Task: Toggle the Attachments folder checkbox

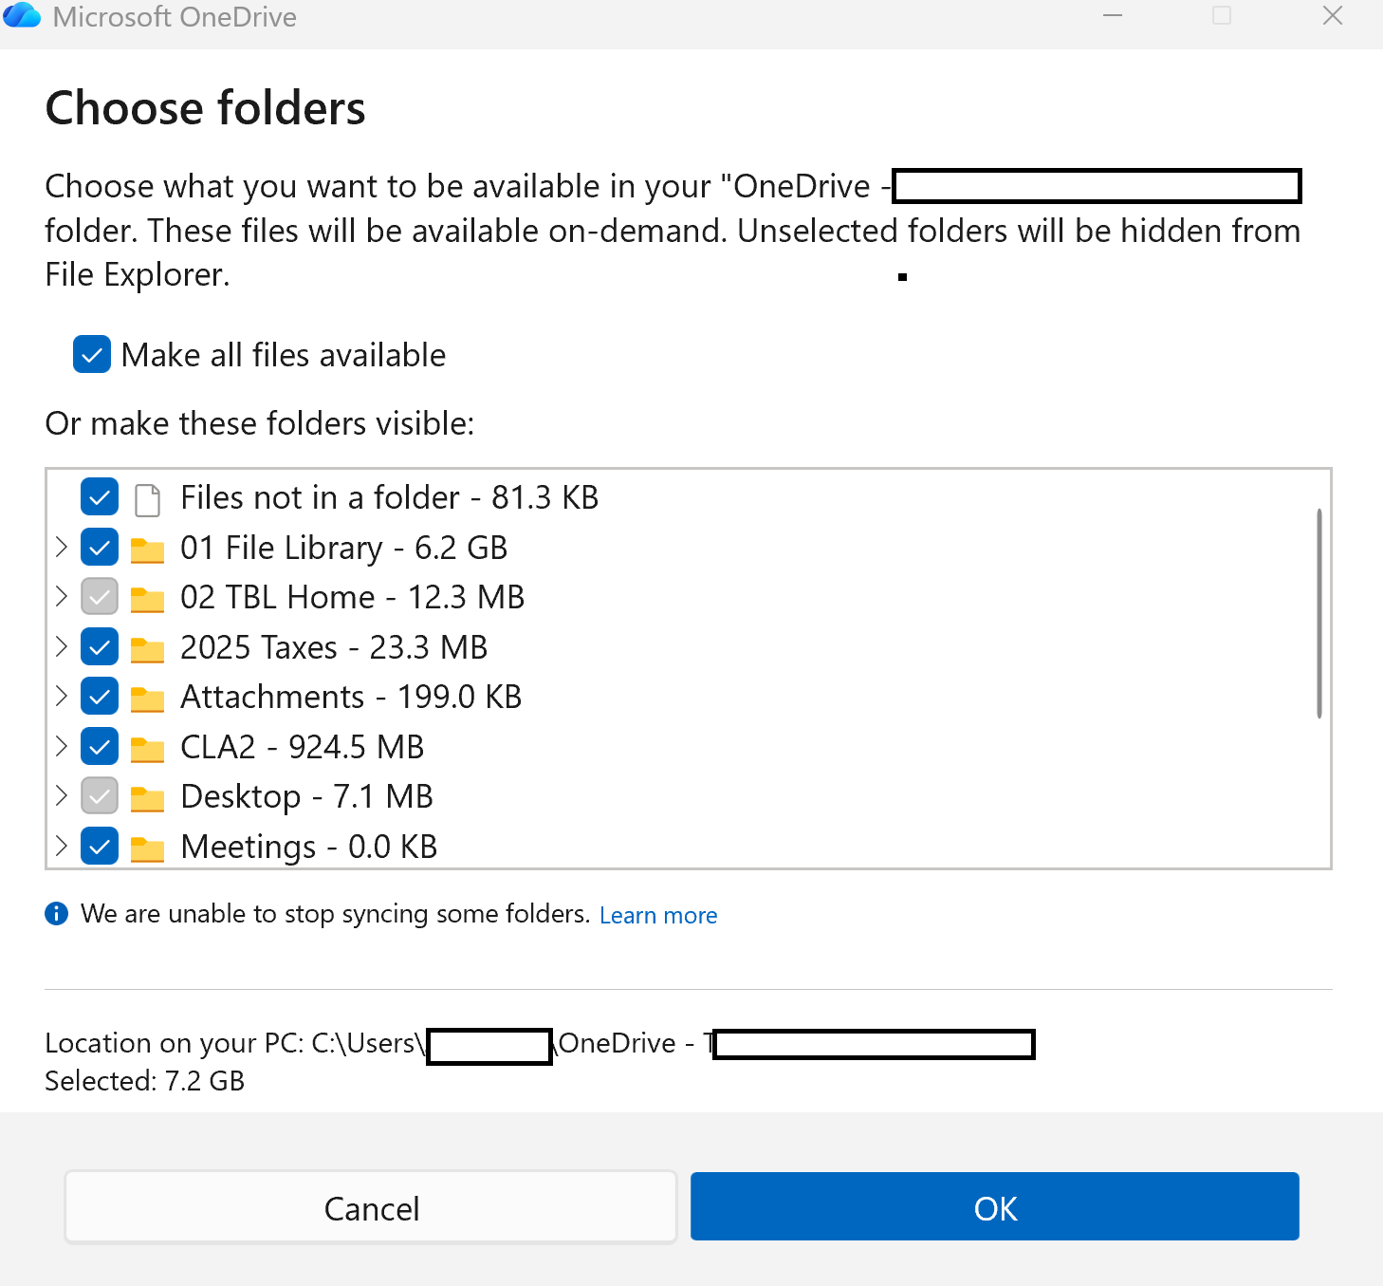Action: click(100, 696)
